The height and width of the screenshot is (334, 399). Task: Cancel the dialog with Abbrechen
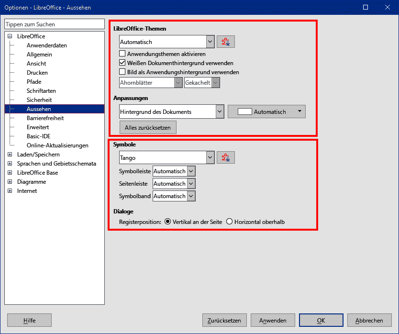click(x=369, y=320)
